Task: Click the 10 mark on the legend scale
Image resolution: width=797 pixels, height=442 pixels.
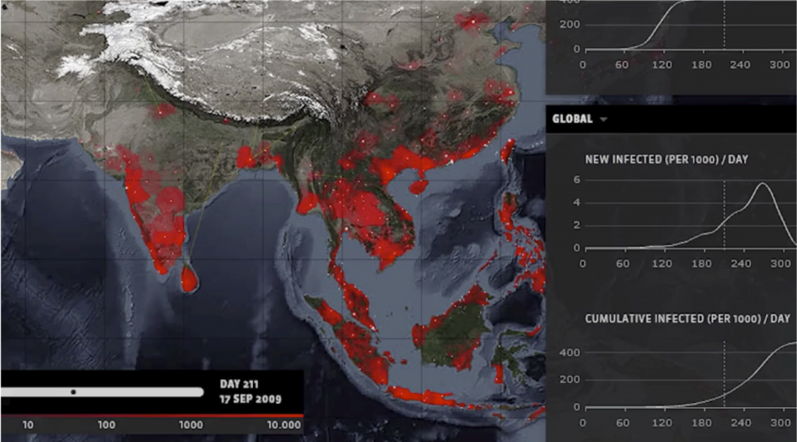Action: (x=28, y=425)
